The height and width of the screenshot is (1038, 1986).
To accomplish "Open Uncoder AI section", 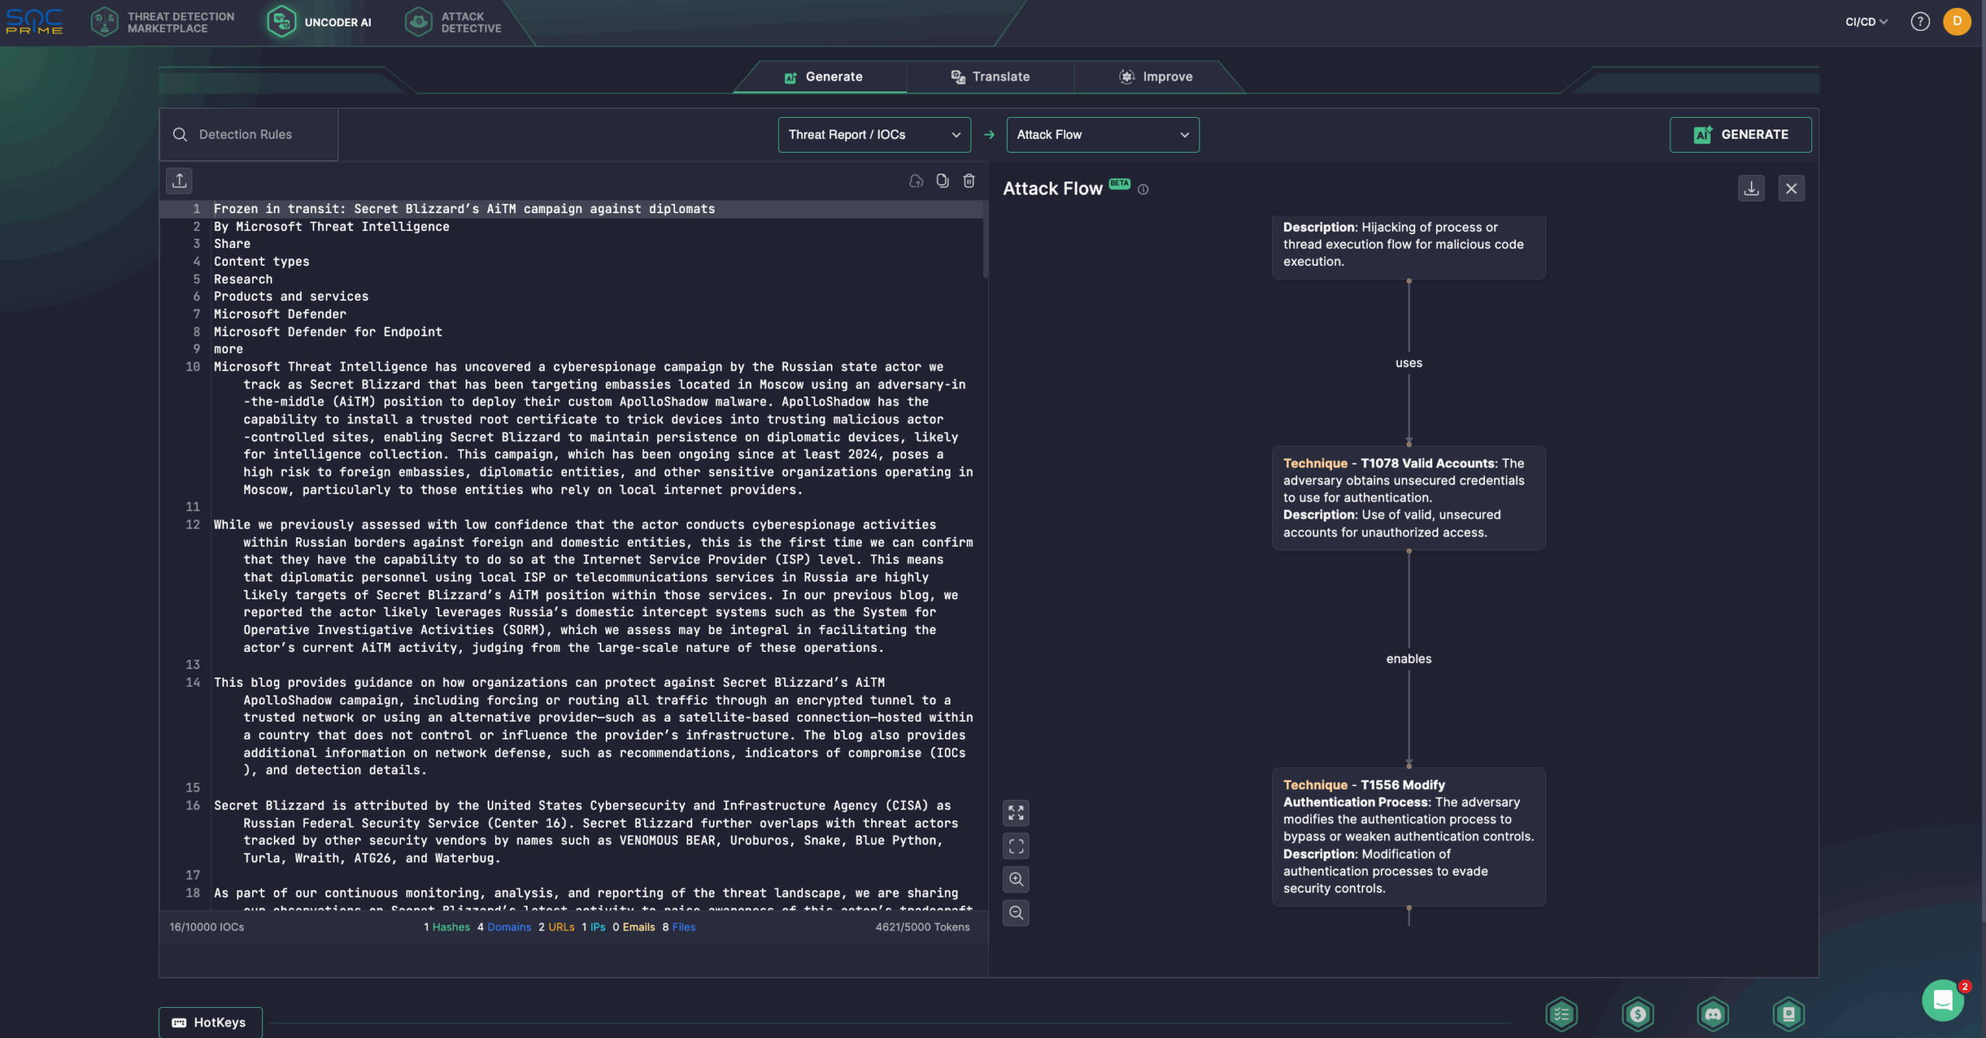I will (320, 22).
